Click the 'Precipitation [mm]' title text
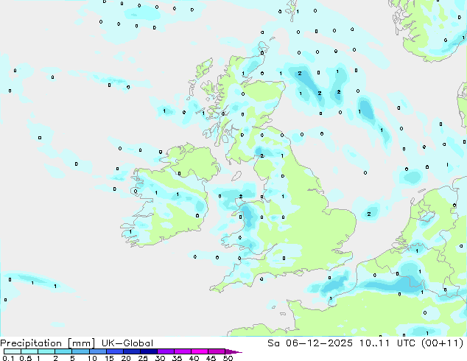Screen dimensions: 467x361 (x=48, y=343)
